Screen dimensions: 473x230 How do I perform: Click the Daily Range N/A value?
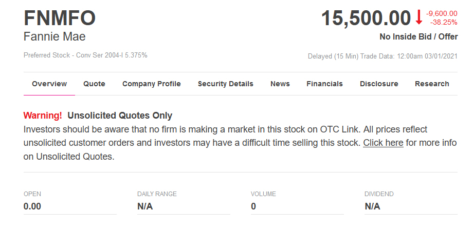tap(145, 206)
